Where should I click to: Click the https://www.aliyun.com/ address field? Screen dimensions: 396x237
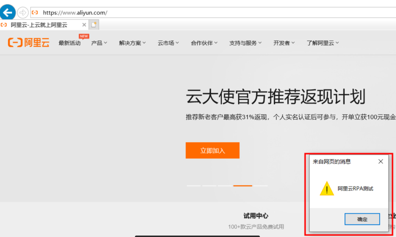point(213,12)
